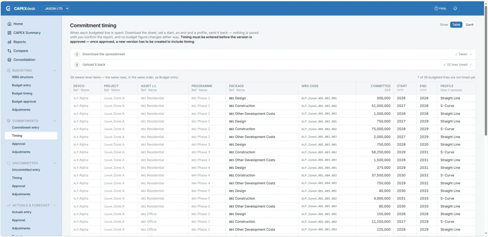
Task: Open Commitment entry in sidebar
Action: (x=25, y=127)
